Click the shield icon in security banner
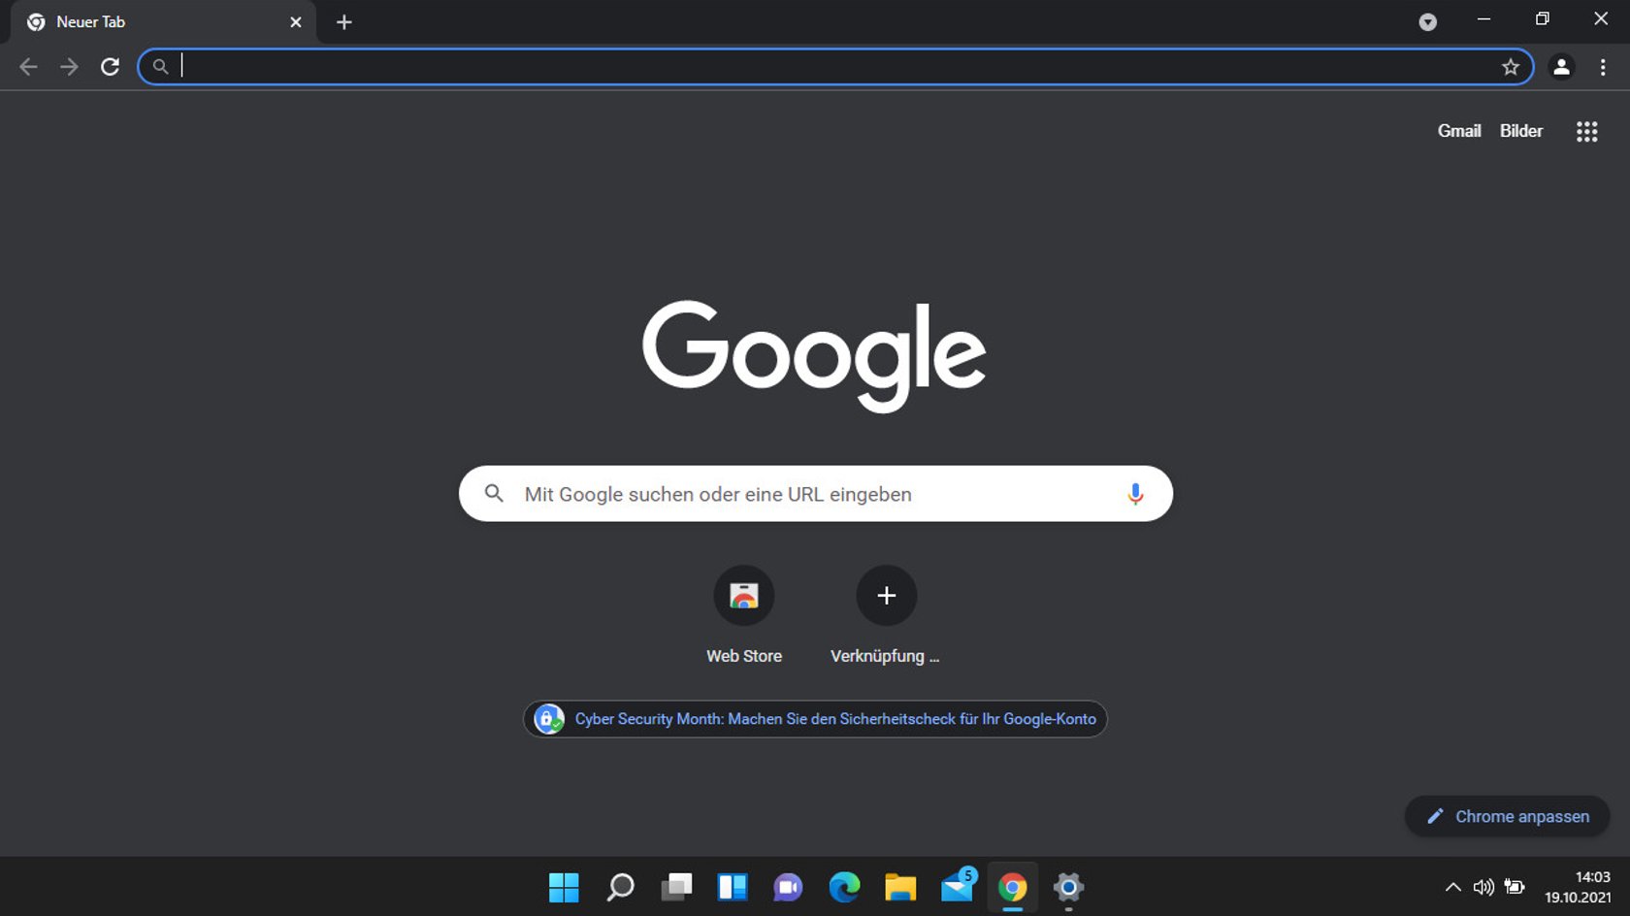The height and width of the screenshot is (916, 1630). [549, 719]
